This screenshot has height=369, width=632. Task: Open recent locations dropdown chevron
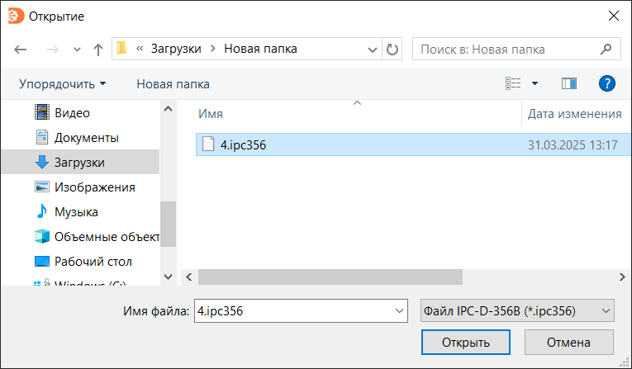coord(77,50)
